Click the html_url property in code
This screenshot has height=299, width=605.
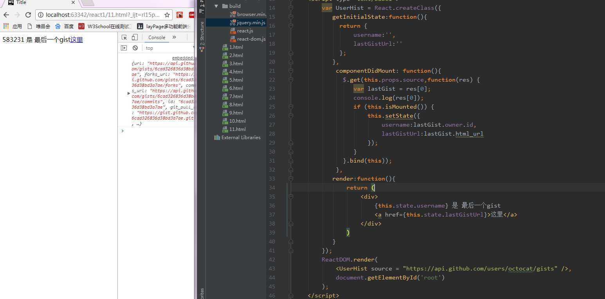(x=470, y=134)
